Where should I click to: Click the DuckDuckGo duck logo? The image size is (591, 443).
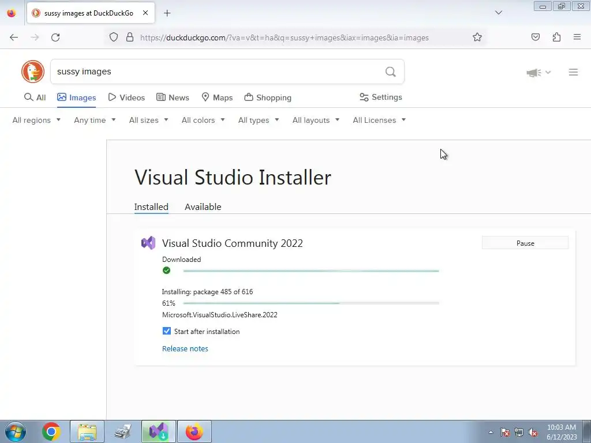tap(33, 72)
